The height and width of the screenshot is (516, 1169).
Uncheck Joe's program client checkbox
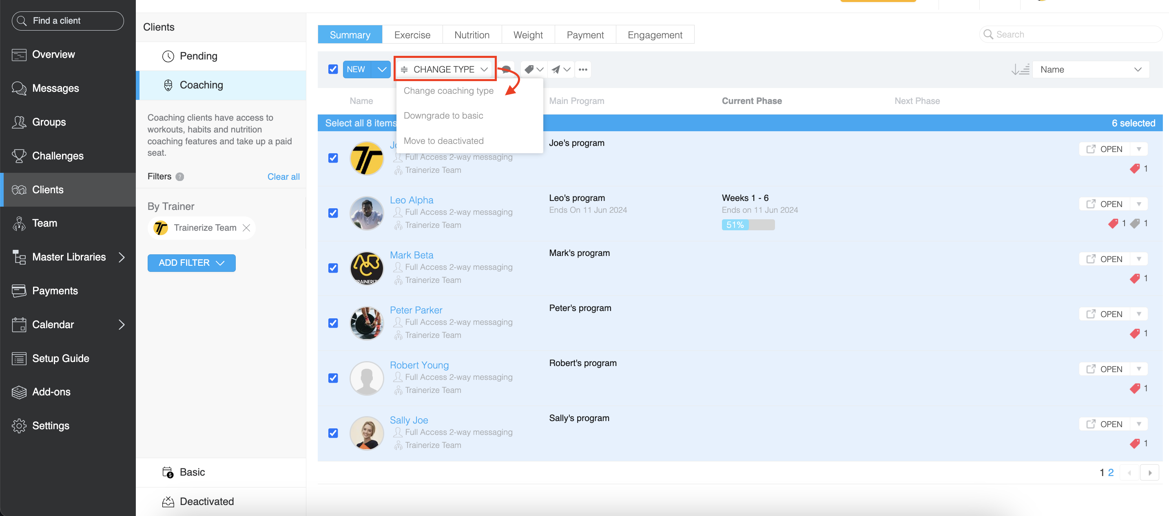[x=333, y=158]
